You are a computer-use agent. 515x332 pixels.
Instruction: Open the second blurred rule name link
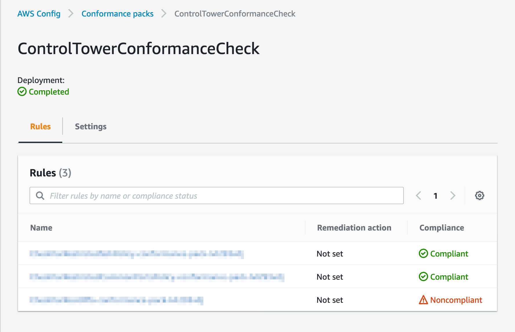(x=157, y=277)
